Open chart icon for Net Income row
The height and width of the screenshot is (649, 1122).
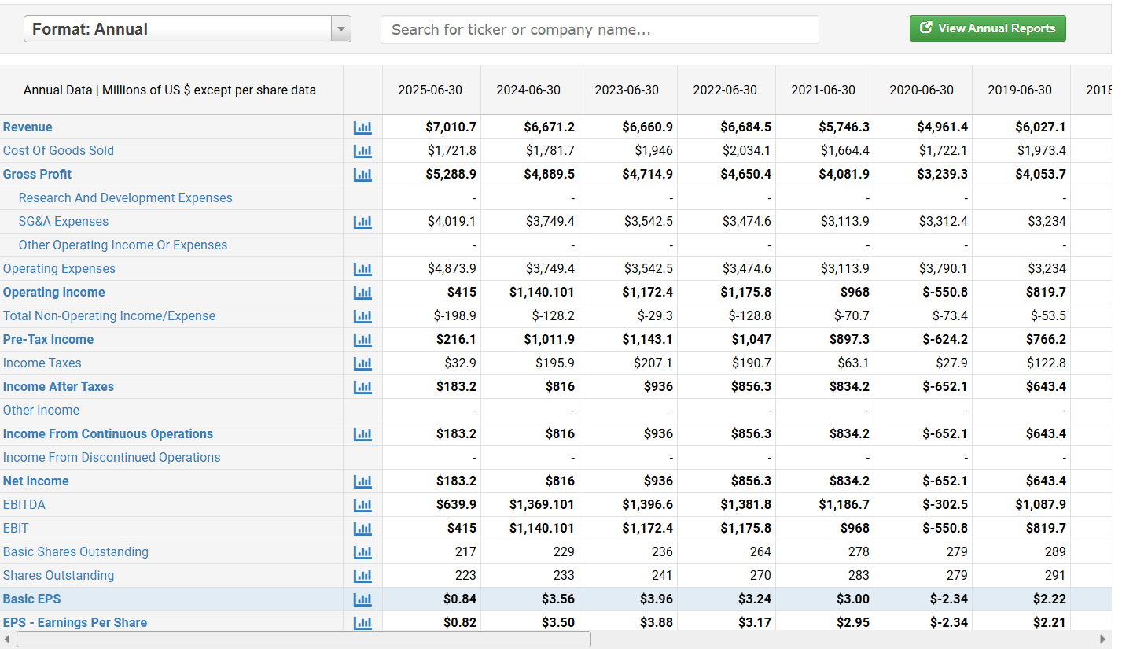pos(362,481)
